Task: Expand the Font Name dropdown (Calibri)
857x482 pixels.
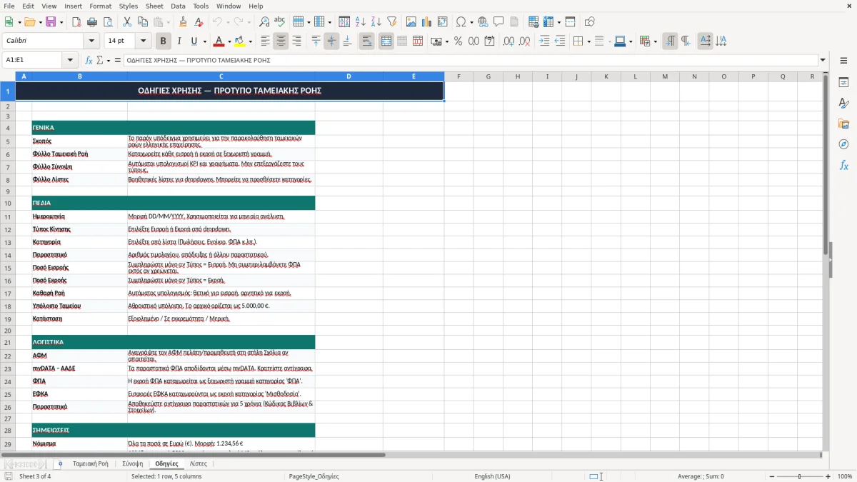Action: [91, 41]
